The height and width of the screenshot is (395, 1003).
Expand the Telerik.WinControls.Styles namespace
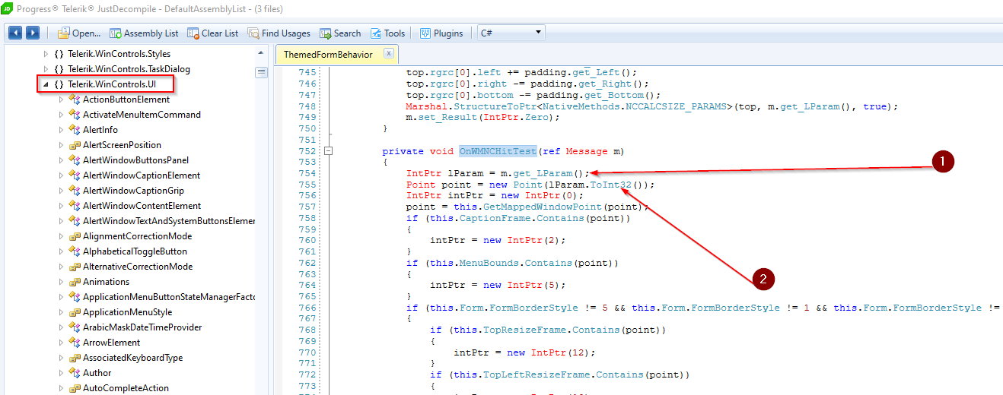click(46, 54)
